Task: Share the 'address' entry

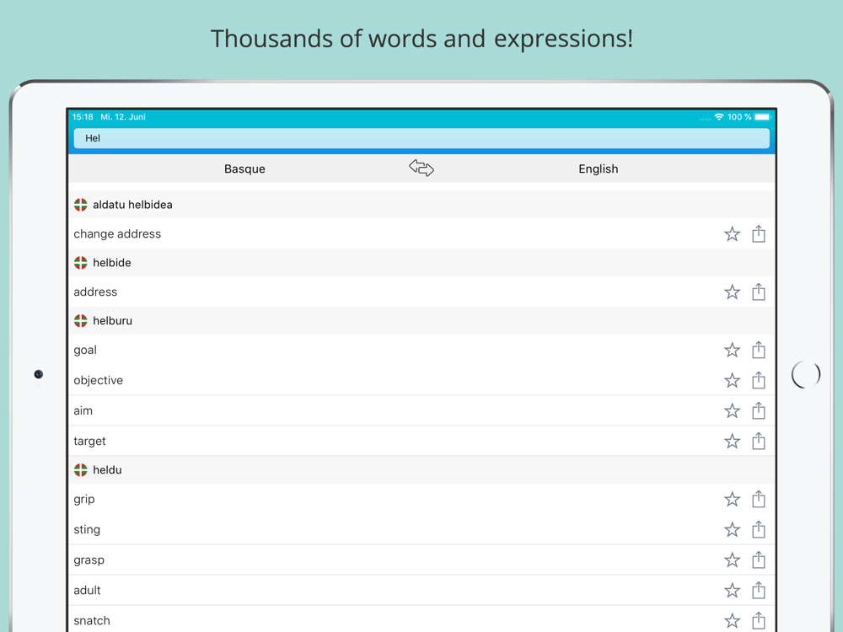Action: tap(758, 292)
